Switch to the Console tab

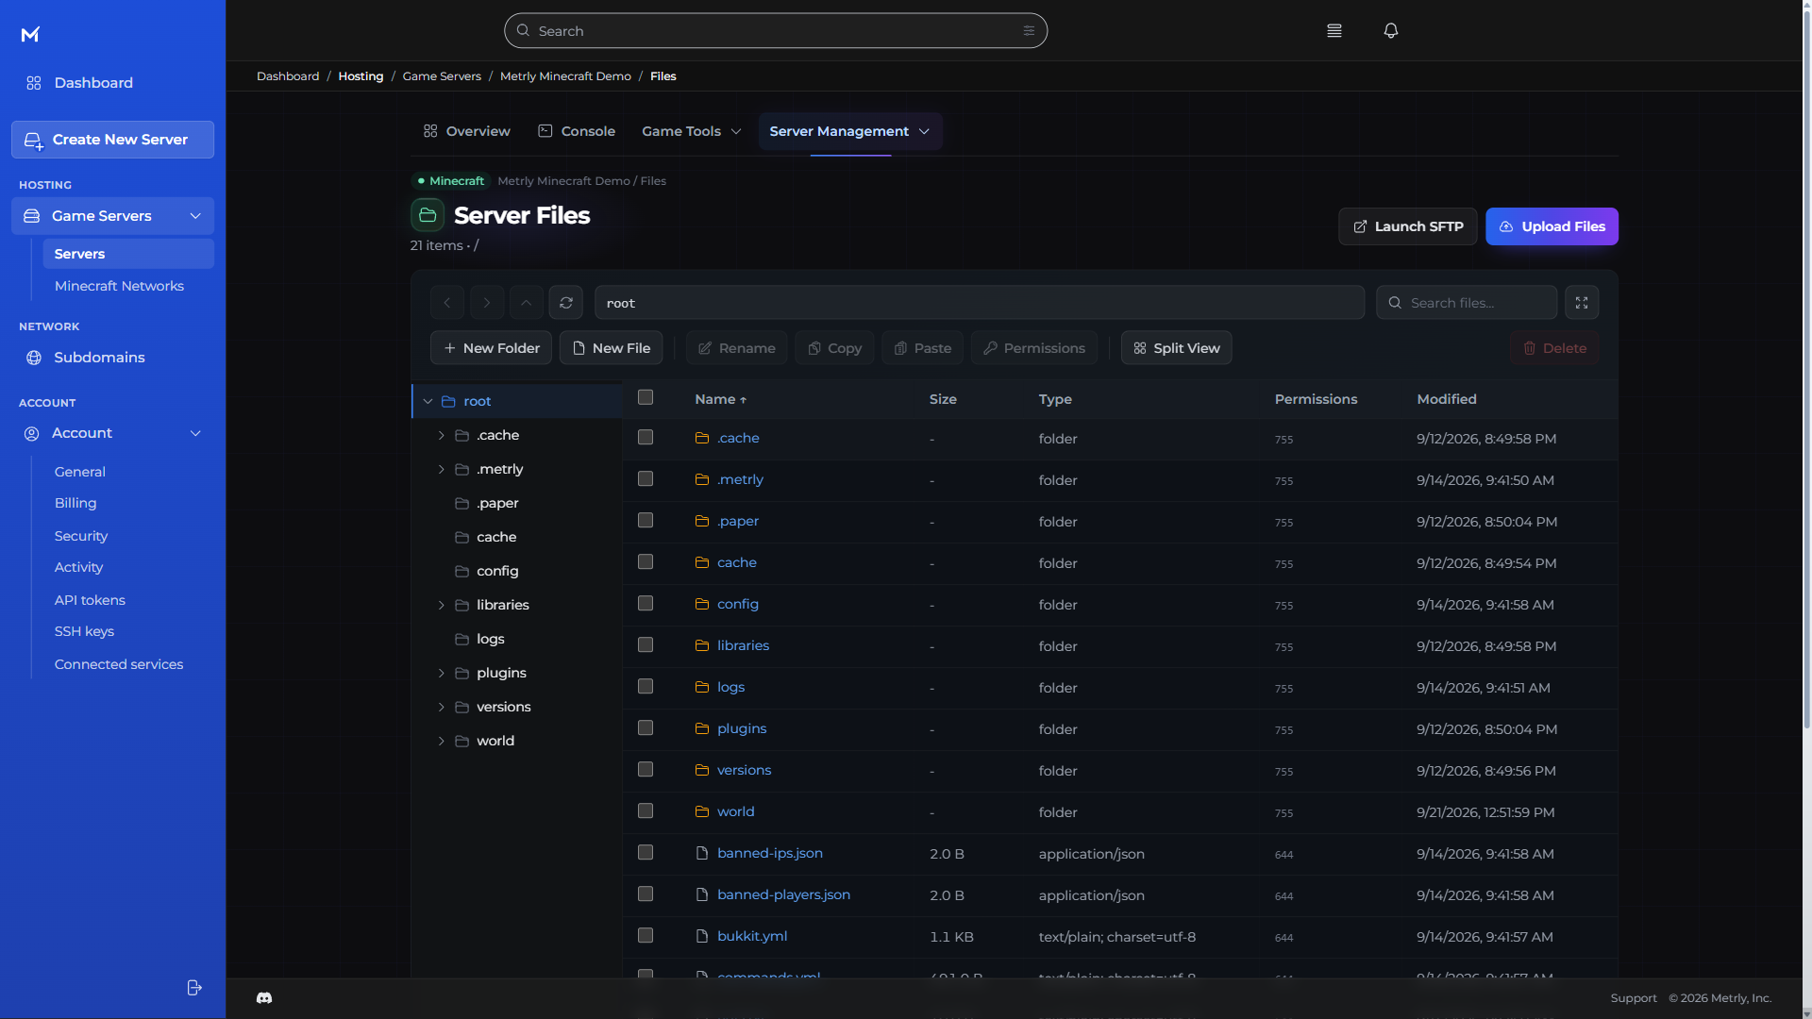coord(577,131)
